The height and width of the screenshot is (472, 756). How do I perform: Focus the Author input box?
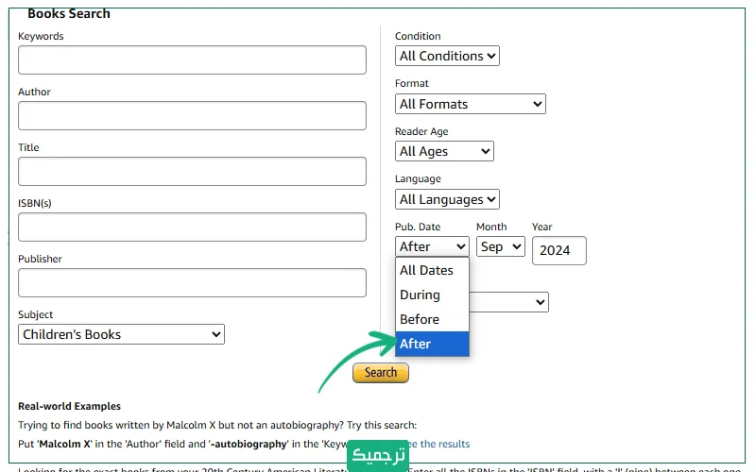(192, 115)
